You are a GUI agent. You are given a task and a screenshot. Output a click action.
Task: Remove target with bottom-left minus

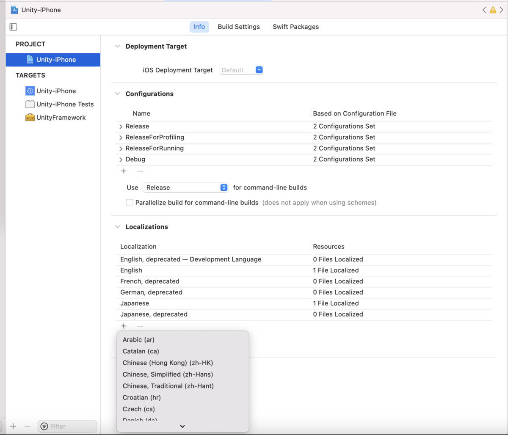28,426
